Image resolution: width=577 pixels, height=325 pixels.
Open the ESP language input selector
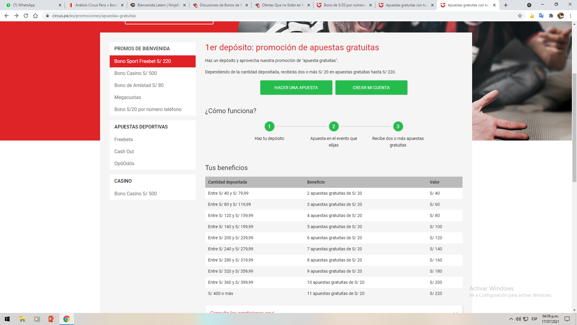click(x=534, y=319)
